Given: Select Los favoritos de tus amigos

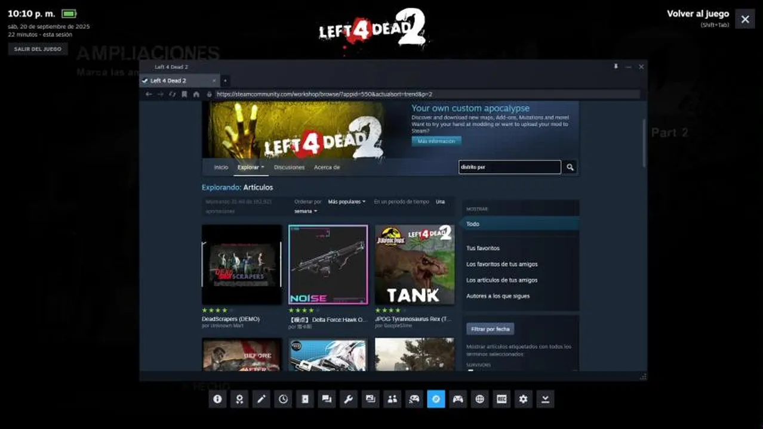Looking at the screenshot, I should click(x=502, y=264).
